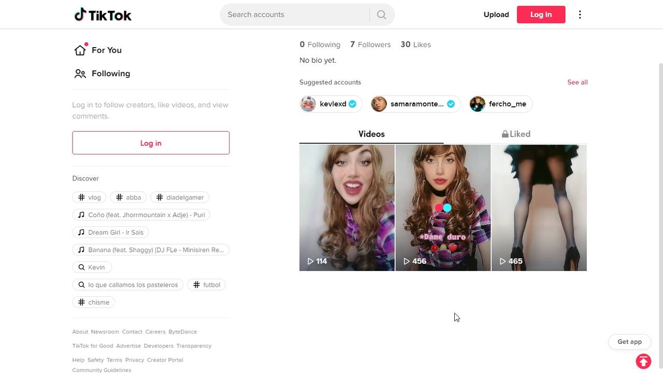Screen dimensions: 663x373
Task: Click music note icon beside Dream Girl
Action: pyautogui.click(x=81, y=233)
